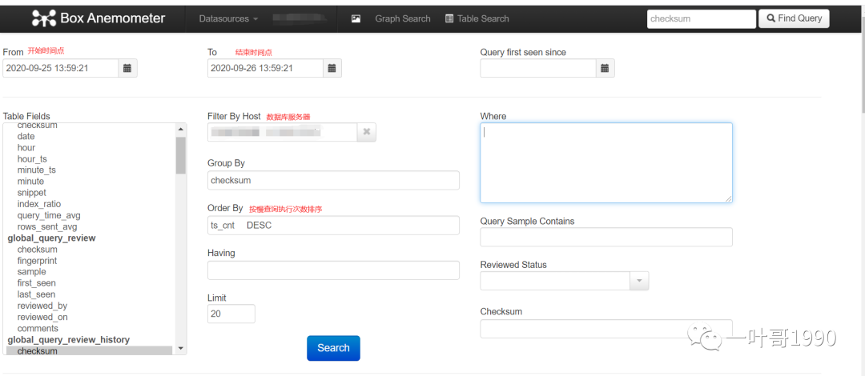Select 'minute_ts' in Table Fields list
The image size is (865, 376).
pos(36,170)
